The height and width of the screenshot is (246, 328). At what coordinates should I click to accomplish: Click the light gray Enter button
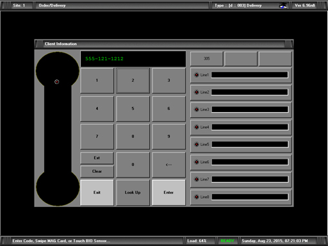tap(168, 193)
